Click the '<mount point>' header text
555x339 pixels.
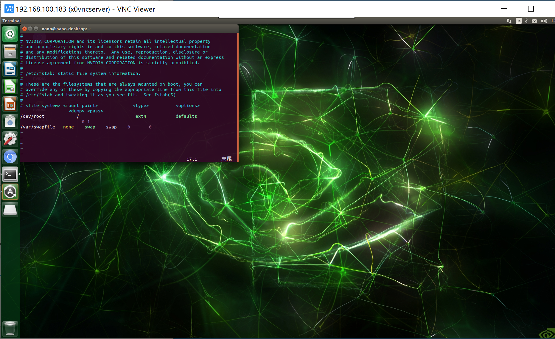pyautogui.click(x=80, y=106)
